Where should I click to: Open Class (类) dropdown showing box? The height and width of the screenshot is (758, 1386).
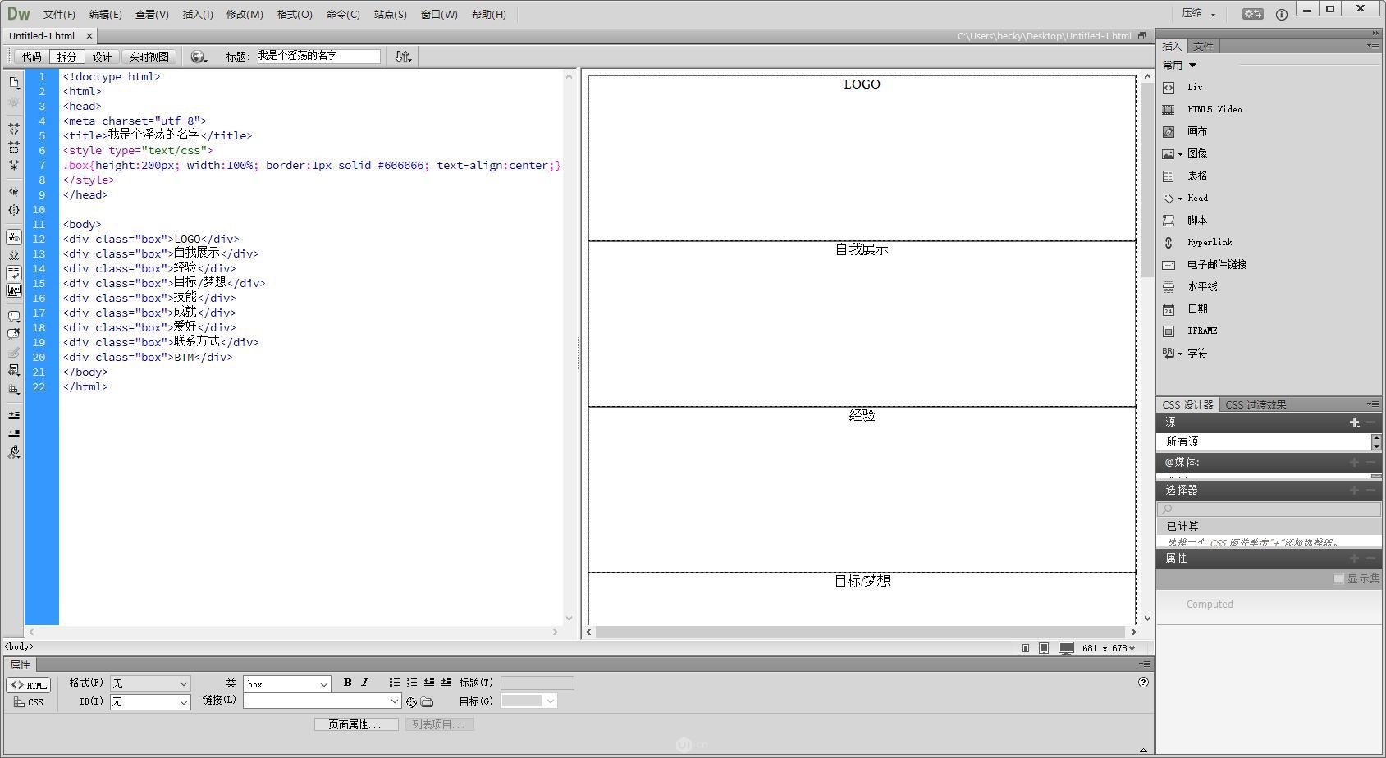pos(286,684)
